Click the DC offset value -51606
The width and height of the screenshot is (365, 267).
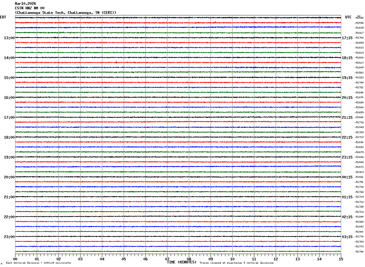coord(359,58)
